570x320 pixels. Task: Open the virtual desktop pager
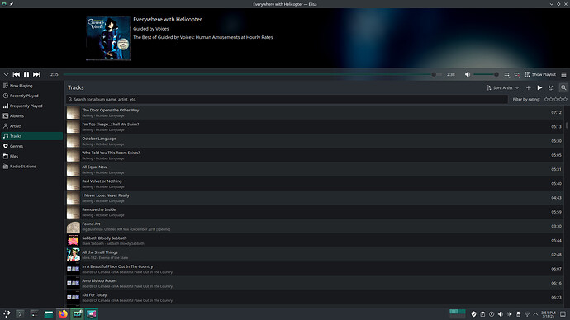coord(458,314)
